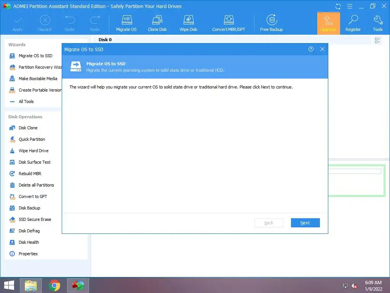Open the network tray icon

[x=345, y=286]
